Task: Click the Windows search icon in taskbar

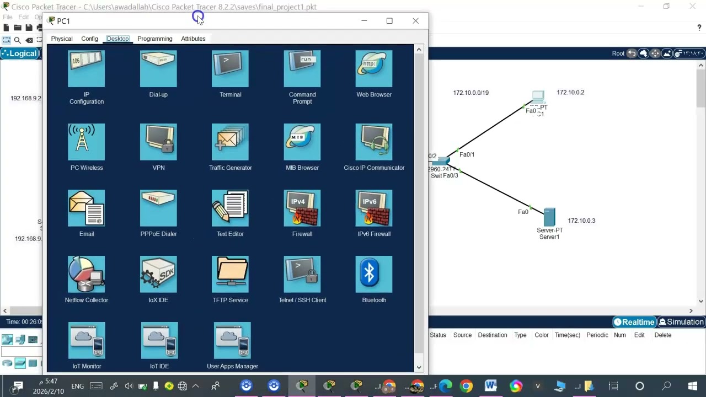Action: point(666,386)
